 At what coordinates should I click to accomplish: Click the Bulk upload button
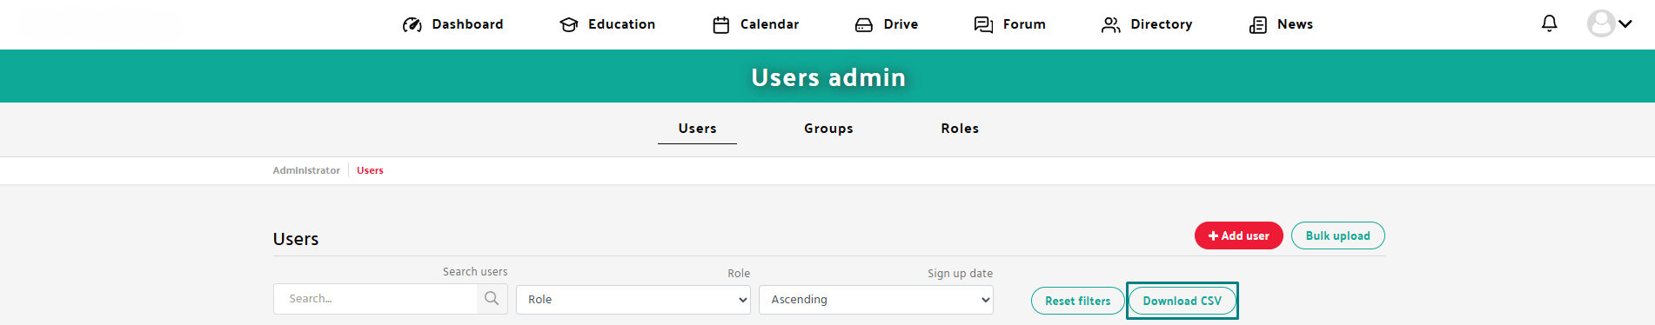[x=1337, y=235]
